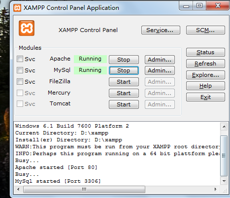Enable the MySql Svc checkbox
The image size is (230, 198).
(20, 70)
